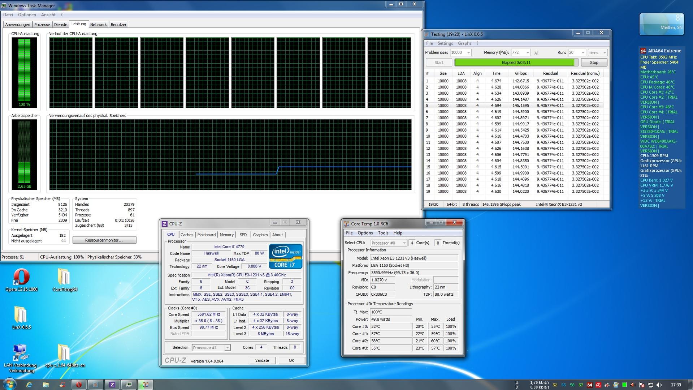
Task: Click the AIDA64 tray icon
Action: [x=590, y=385]
